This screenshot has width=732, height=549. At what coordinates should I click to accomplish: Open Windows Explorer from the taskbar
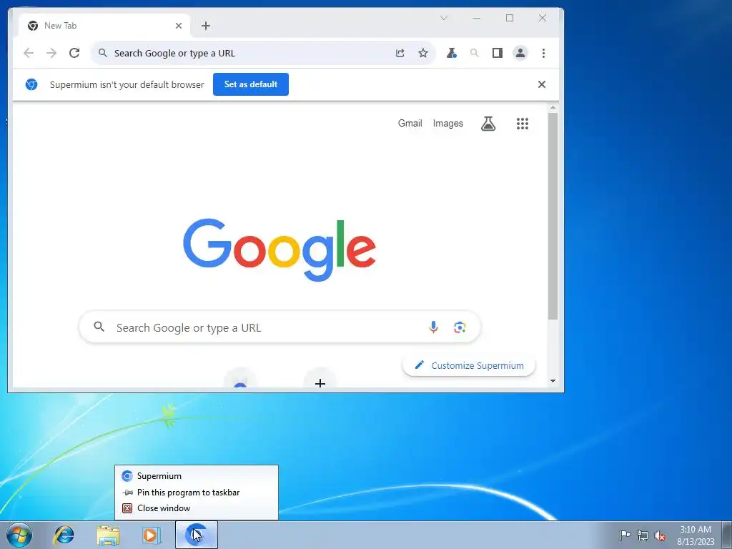click(x=108, y=535)
